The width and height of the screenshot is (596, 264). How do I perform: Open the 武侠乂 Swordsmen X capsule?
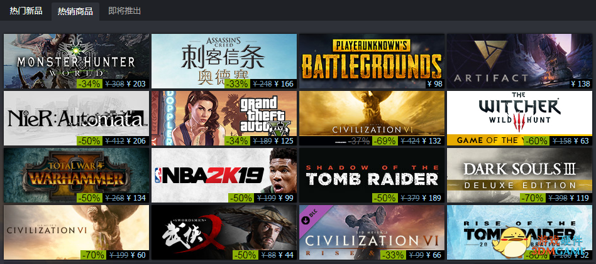coord(224,232)
